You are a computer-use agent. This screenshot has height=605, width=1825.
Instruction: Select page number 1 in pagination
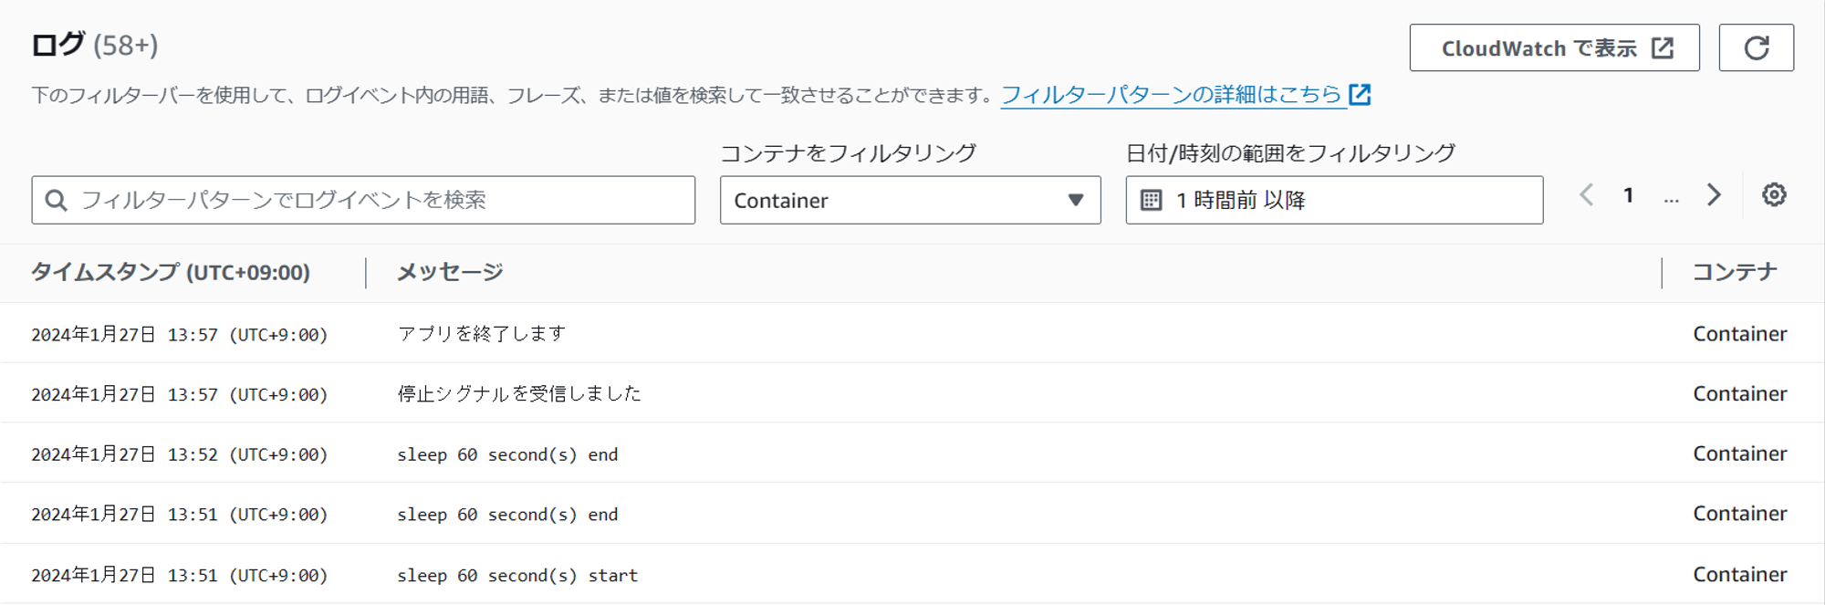click(1629, 195)
